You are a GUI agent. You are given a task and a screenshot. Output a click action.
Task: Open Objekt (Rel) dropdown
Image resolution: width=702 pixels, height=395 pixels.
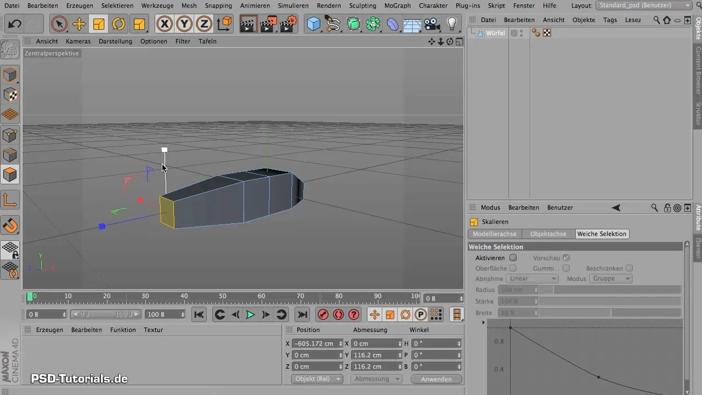click(x=316, y=379)
